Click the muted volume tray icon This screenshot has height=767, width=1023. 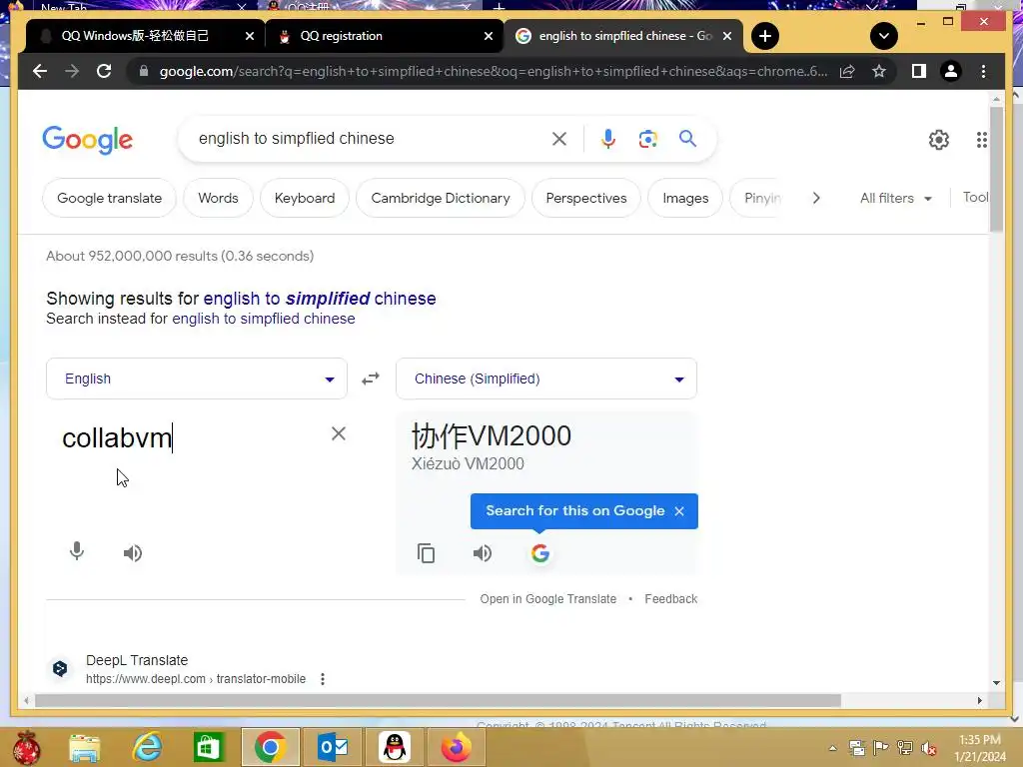pyautogui.click(x=929, y=748)
